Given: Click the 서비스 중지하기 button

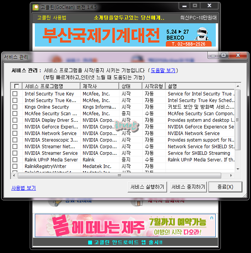Looking at the screenshot, I should [188, 187].
